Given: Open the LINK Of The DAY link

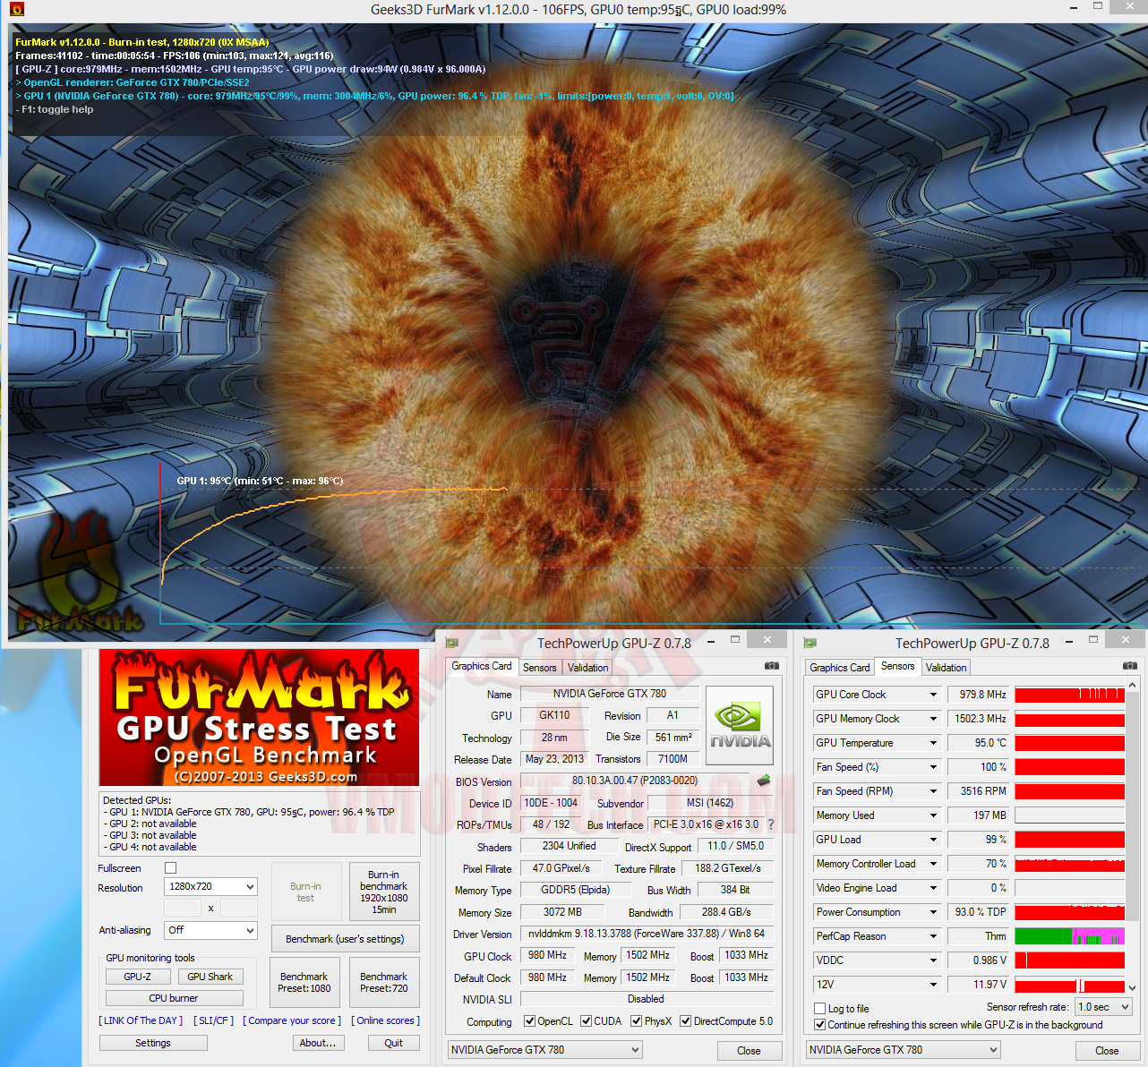Looking at the screenshot, I should 141,1020.
